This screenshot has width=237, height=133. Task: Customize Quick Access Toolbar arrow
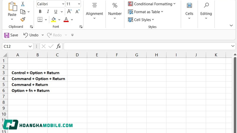72,35
